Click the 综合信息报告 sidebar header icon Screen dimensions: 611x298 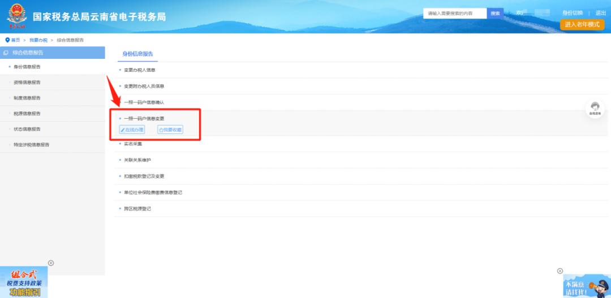(6, 53)
